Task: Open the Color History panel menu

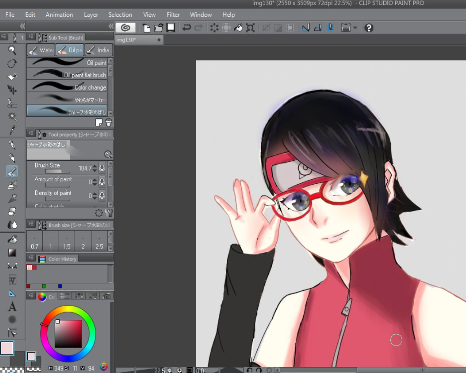Action: pyautogui.click(x=31, y=259)
